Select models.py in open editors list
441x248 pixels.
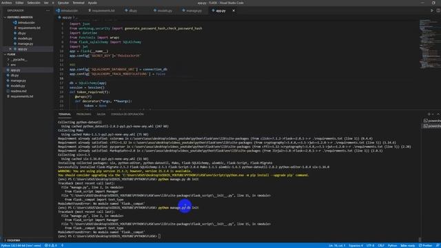(x=25, y=39)
